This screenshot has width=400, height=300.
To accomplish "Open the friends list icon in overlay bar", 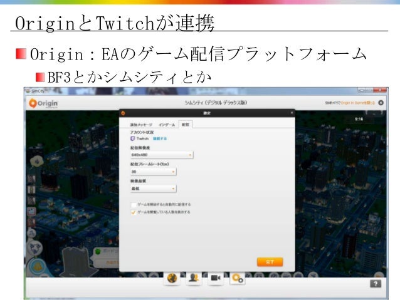I will pos(194,278).
